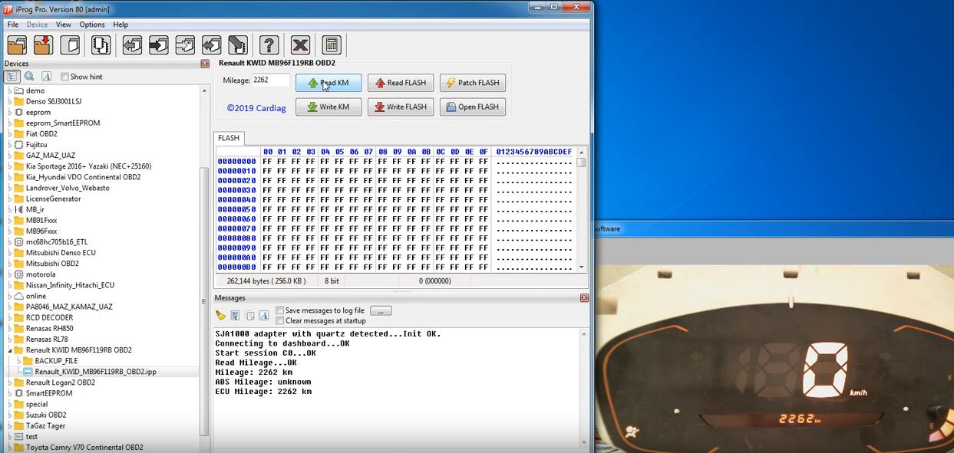
Task: Close the Devices panel
Action: click(x=205, y=64)
